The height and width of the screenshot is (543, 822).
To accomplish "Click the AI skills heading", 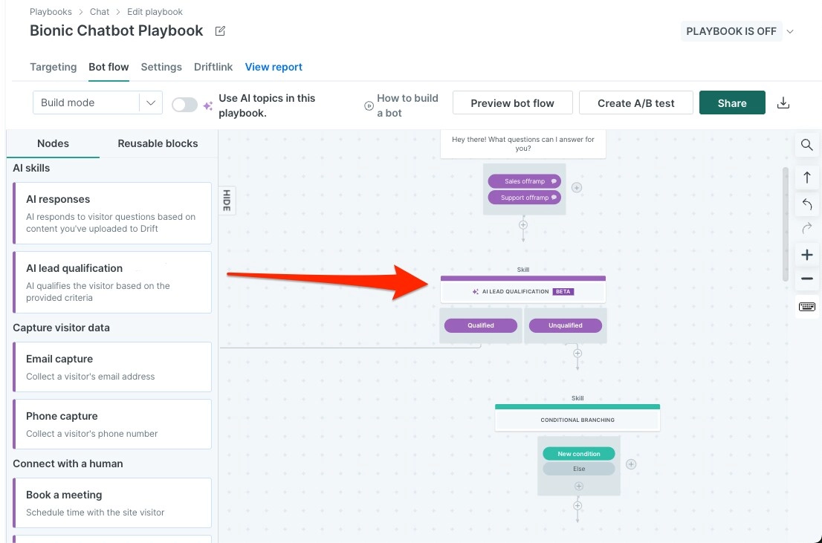I will pyautogui.click(x=31, y=168).
